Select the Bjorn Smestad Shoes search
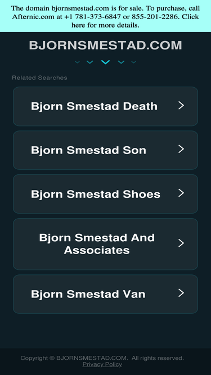This screenshot has height=375, width=211. pos(106,194)
